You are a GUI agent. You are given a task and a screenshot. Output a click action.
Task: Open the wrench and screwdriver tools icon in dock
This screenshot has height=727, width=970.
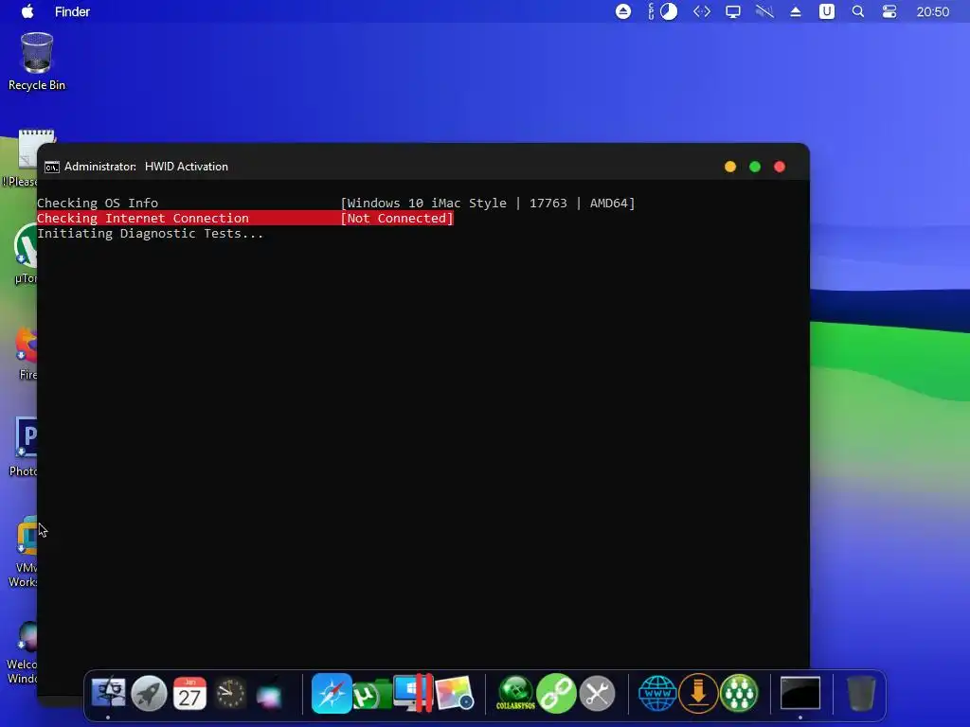tap(597, 693)
